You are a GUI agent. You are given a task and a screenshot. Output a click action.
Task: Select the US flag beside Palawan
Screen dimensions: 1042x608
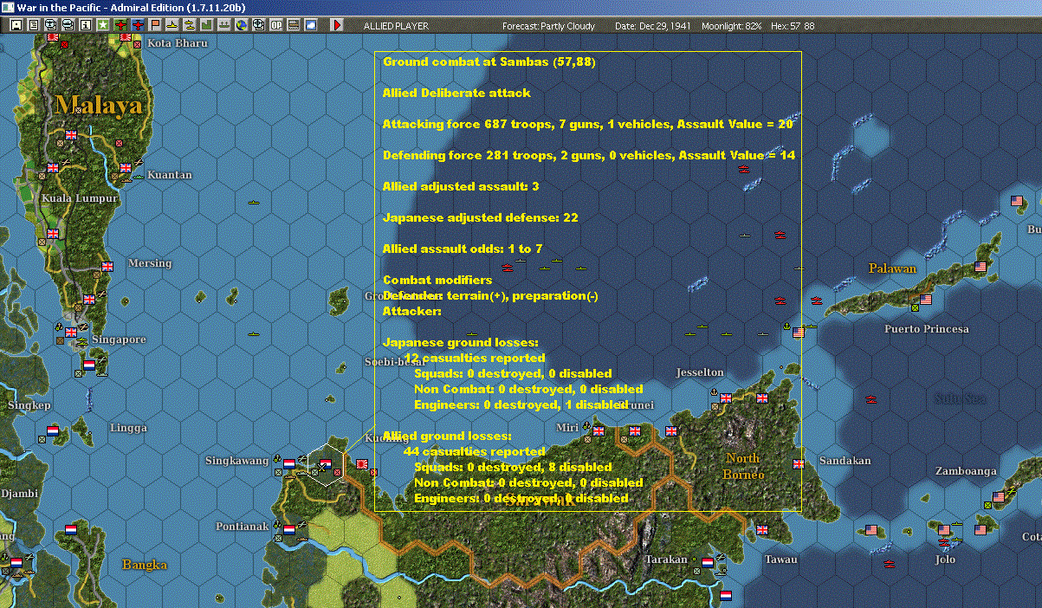click(981, 267)
